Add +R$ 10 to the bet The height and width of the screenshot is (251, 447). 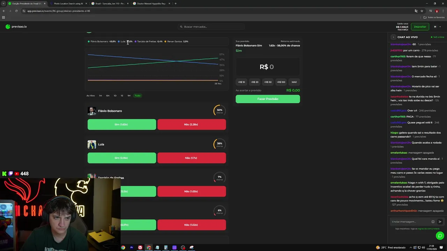(x=241, y=82)
